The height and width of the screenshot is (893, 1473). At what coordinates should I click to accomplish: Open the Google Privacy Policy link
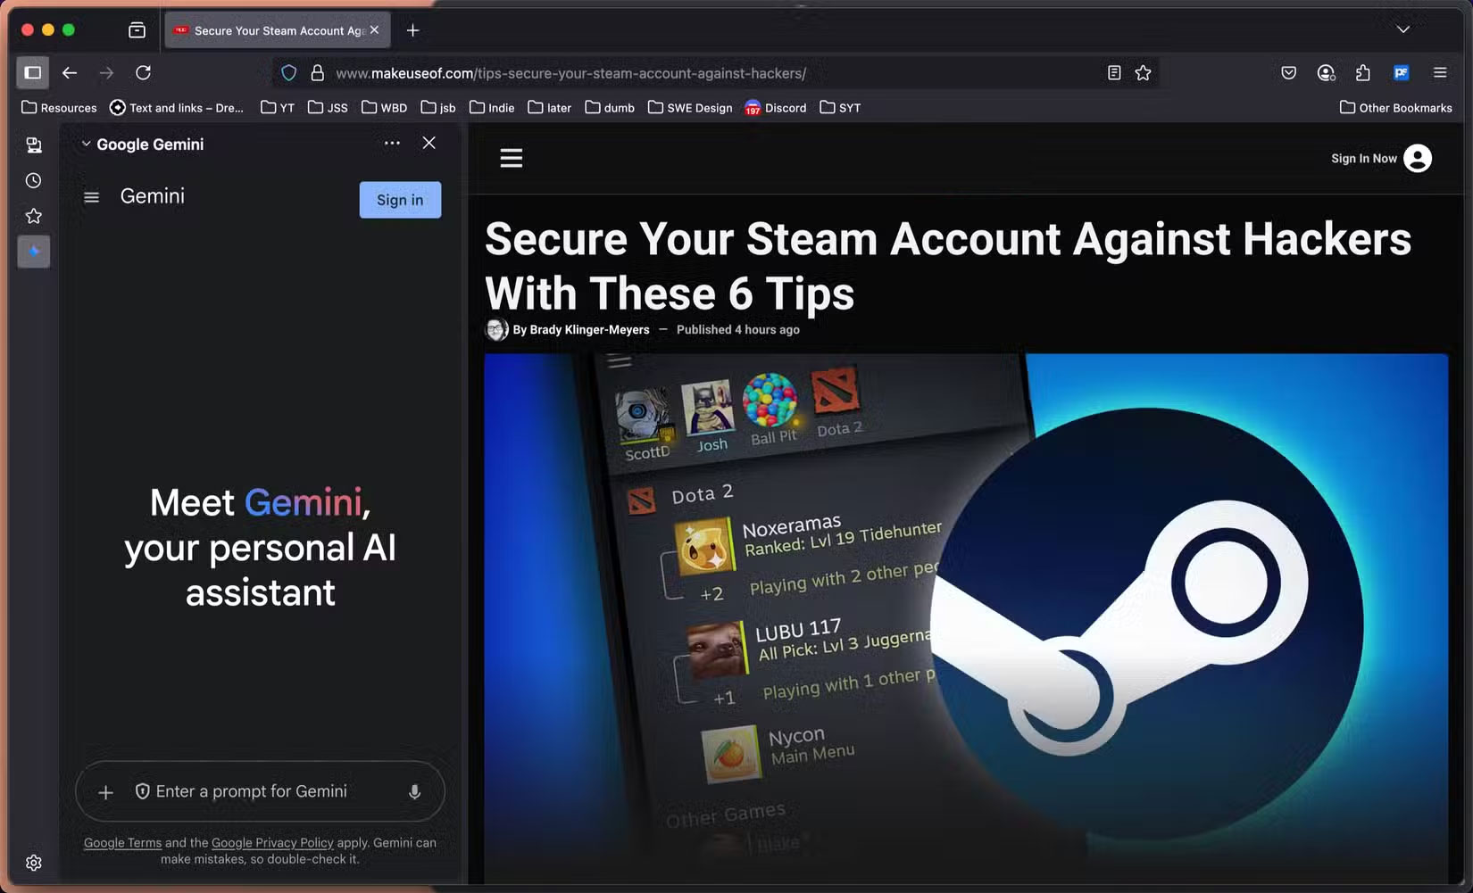pos(272,842)
